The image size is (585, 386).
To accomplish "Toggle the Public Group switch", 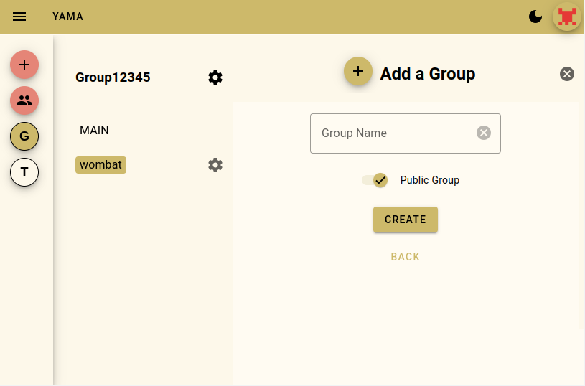I will [x=375, y=180].
